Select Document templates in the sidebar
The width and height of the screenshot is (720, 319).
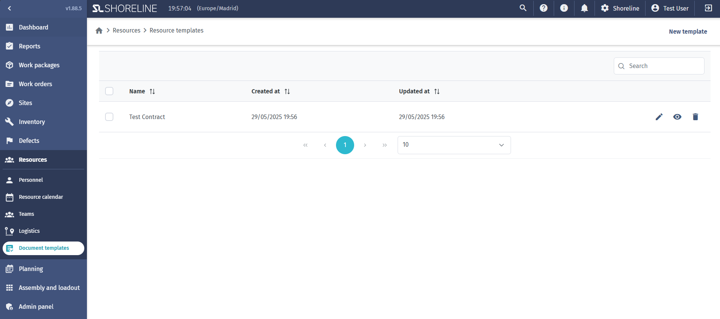tap(43, 248)
